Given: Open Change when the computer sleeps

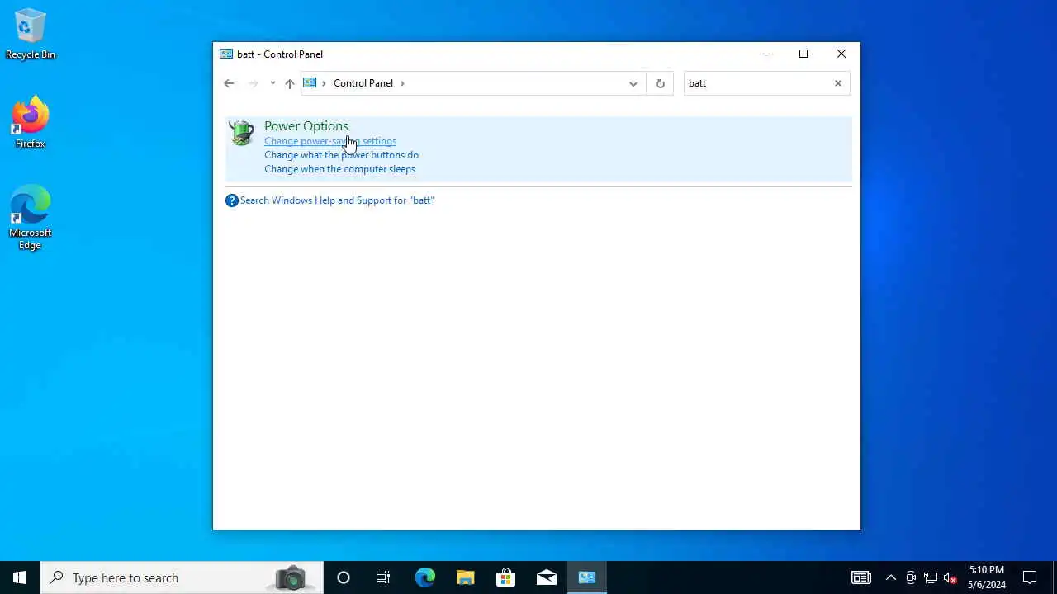Looking at the screenshot, I should click(x=339, y=169).
